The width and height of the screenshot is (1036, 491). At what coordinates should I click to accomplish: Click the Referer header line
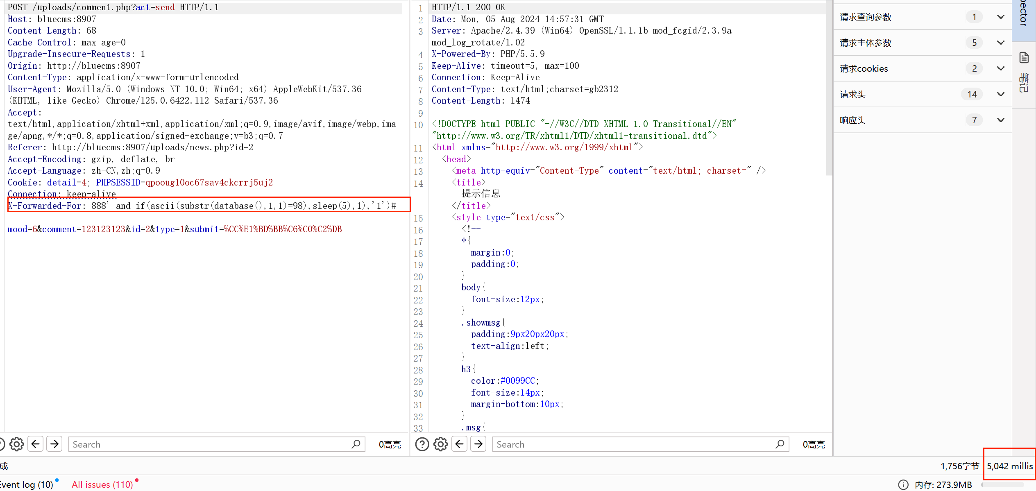pos(130,147)
